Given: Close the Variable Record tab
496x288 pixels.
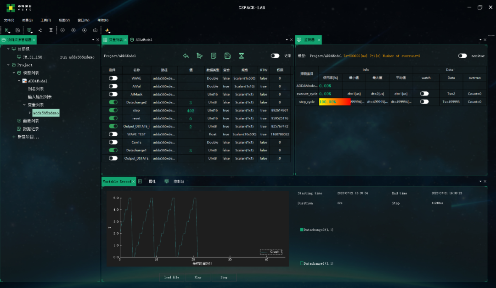Looking at the screenshot, I should coord(134,181).
